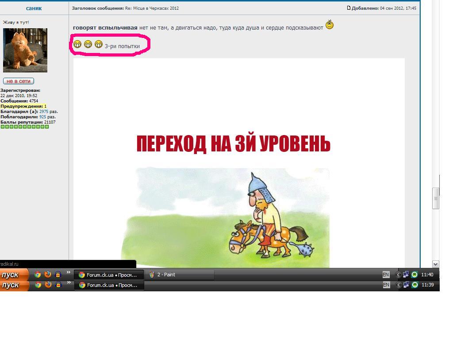This screenshot has height=339, width=453.
Task: Click the green circle tray icon on the 11:39 taskbar
Action: (415, 285)
